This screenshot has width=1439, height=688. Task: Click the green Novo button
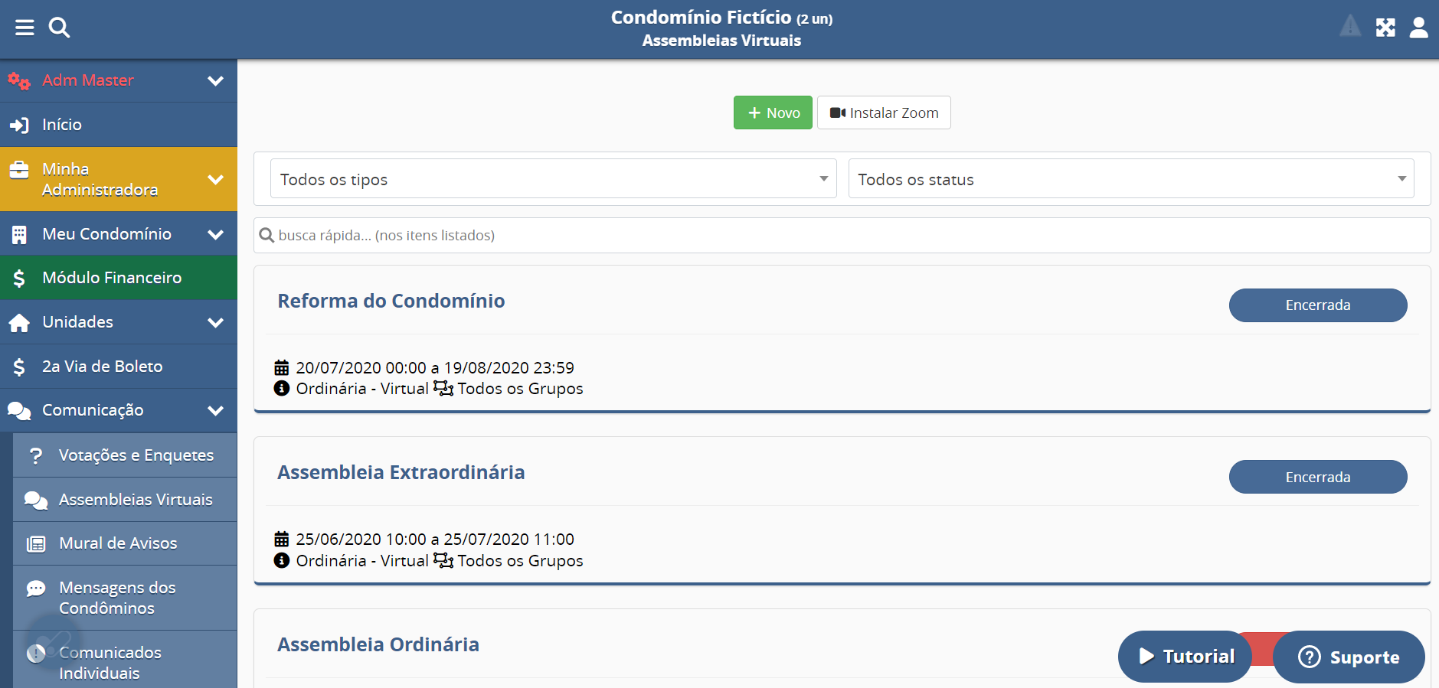click(772, 113)
